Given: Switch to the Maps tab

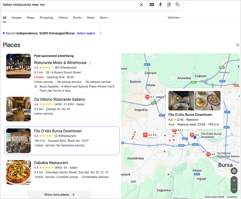Looking at the screenshot, I should coord(30,18).
